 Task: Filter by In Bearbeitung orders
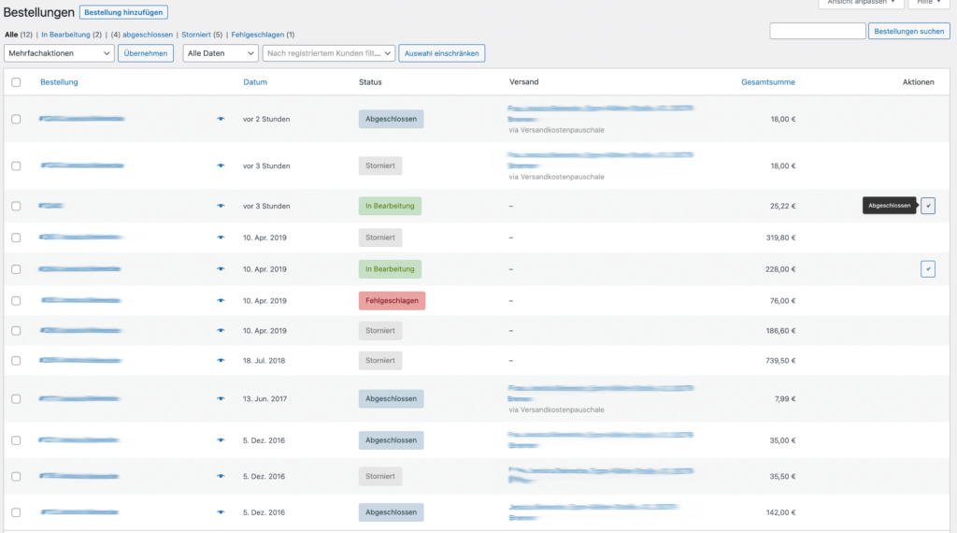(x=65, y=35)
